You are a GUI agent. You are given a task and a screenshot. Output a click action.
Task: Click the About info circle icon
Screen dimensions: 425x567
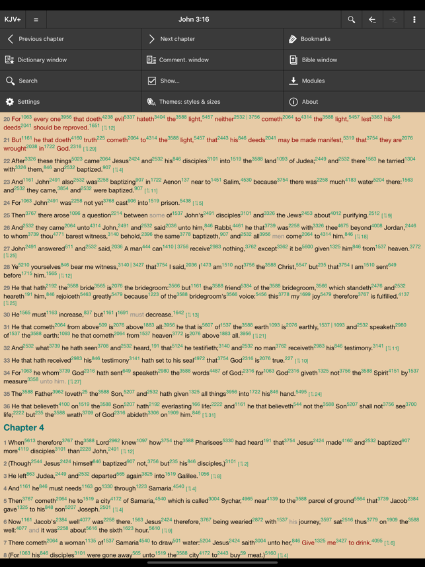point(293,102)
